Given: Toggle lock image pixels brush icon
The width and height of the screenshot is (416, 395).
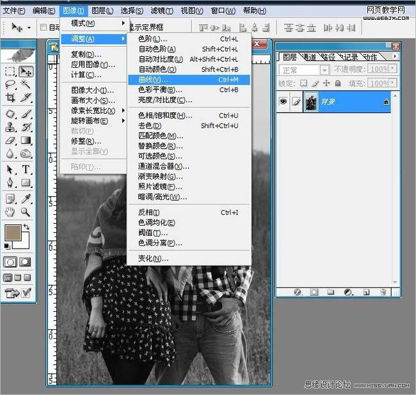Looking at the screenshot, I should 315,84.
